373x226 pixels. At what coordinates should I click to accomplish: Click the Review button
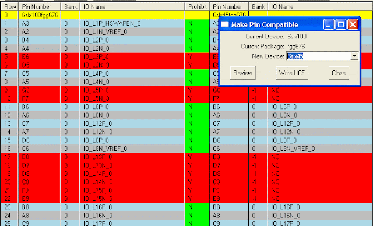[x=242, y=73]
